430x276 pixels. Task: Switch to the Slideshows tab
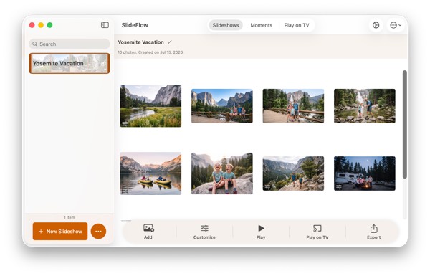tap(226, 25)
